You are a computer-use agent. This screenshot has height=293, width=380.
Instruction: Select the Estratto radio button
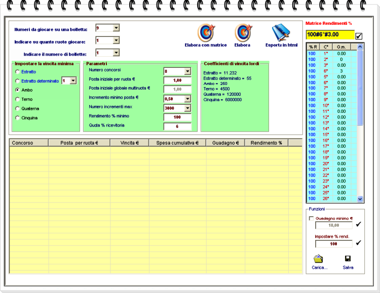point(18,72)
